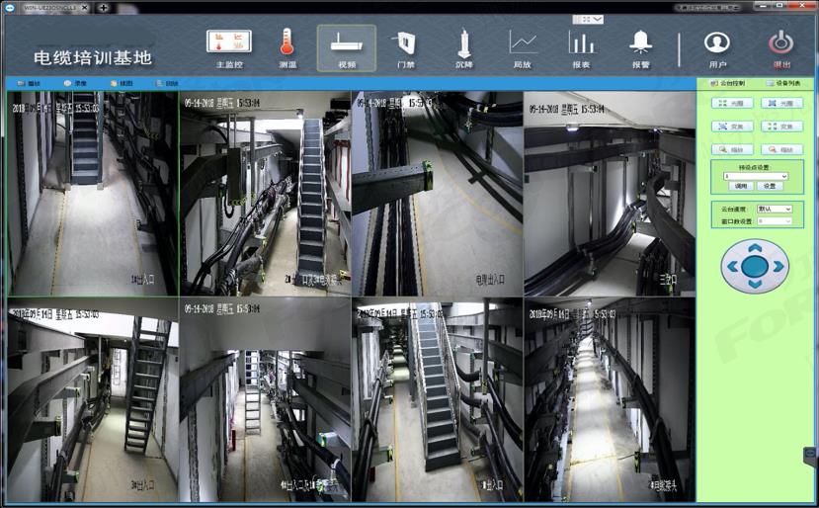Click the 设置 preset set button

click(x=770, y=186)
